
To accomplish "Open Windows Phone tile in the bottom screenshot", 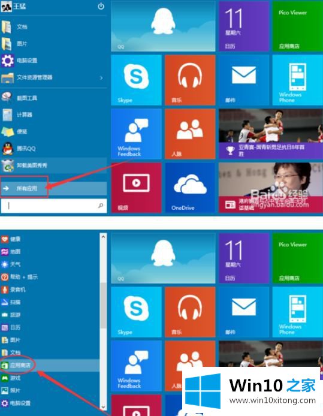I will (298, 312).
